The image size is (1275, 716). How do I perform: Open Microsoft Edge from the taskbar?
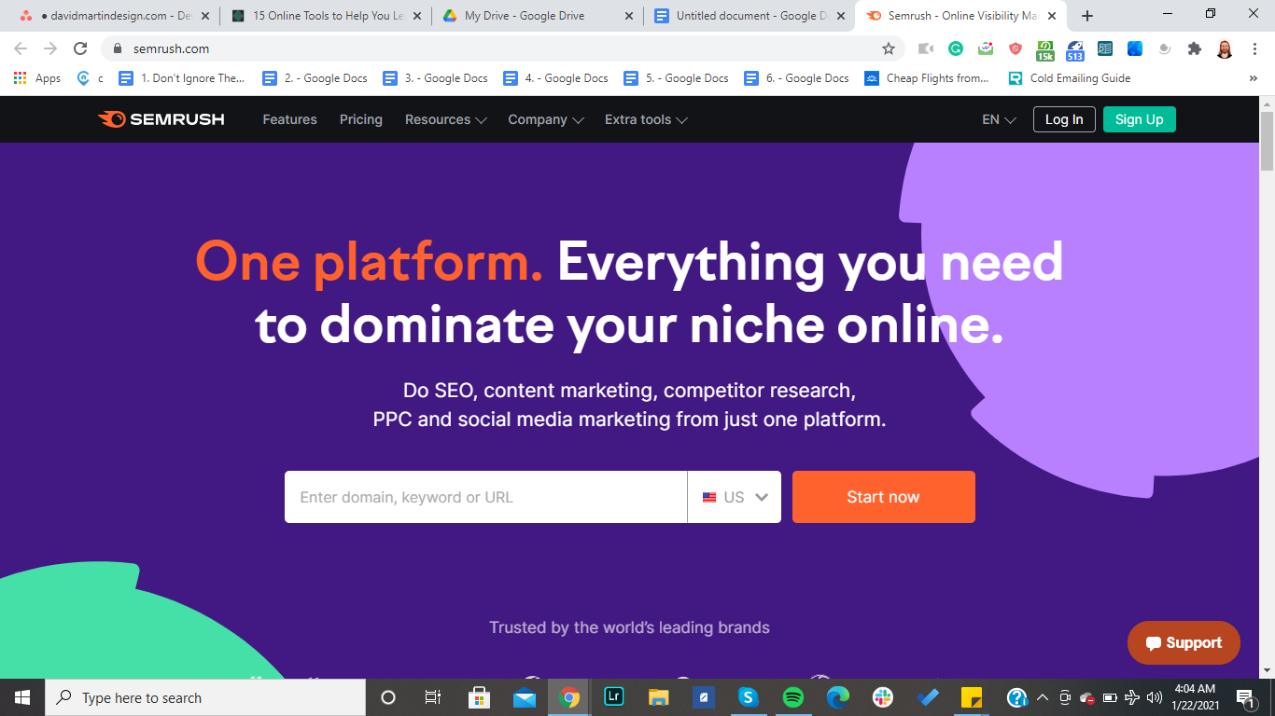tap(838, 697)
